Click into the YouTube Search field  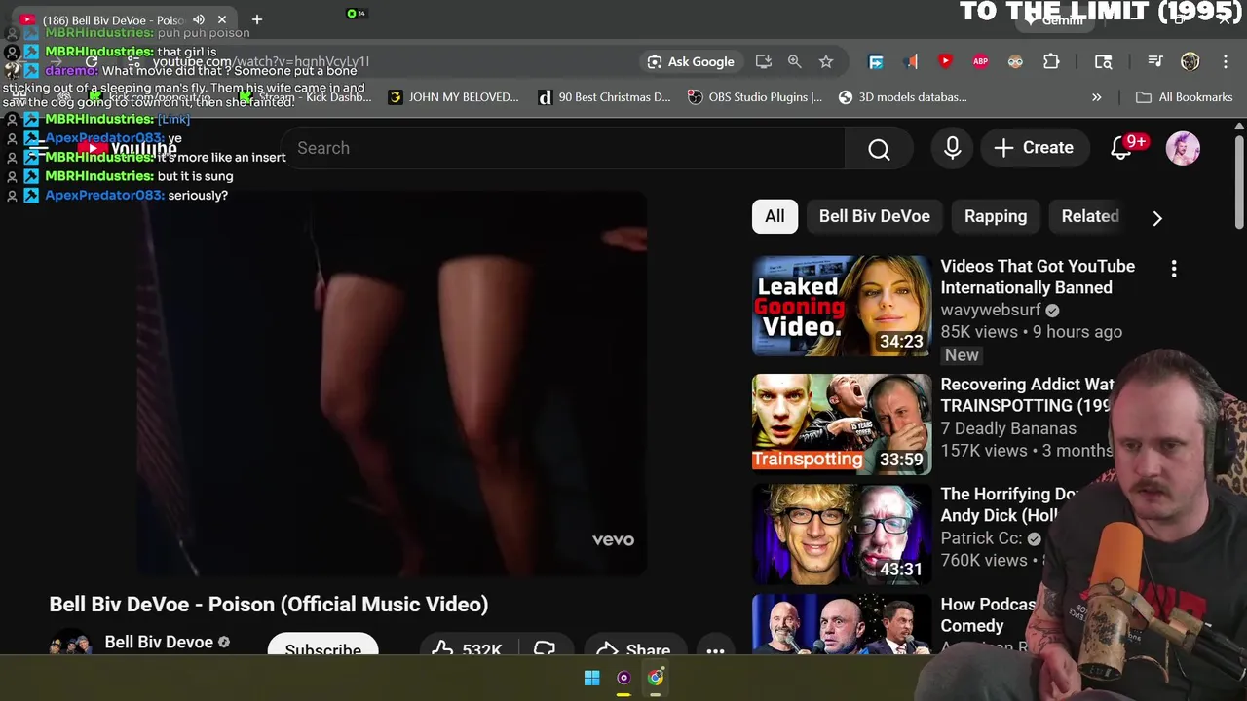click(563, 148)
